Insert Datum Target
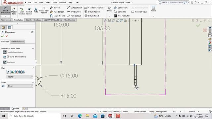Screen dimensions: 212x119 click(x=92, y=16)
